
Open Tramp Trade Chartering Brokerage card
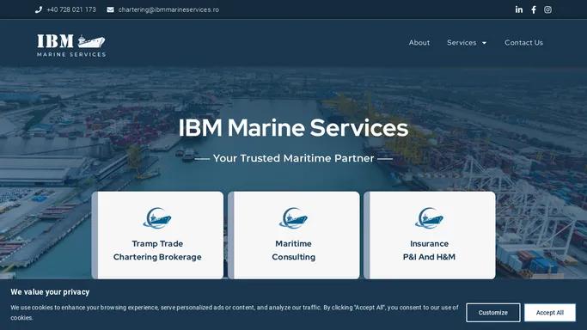click(157, 235)
